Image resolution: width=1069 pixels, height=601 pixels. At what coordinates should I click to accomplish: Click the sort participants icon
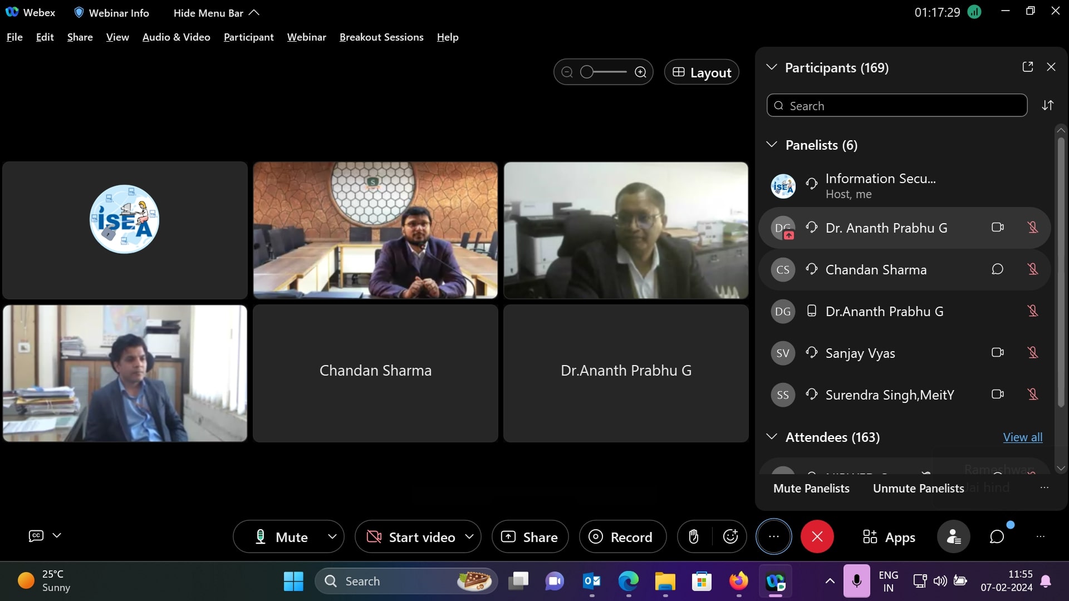coord(1048,106)
